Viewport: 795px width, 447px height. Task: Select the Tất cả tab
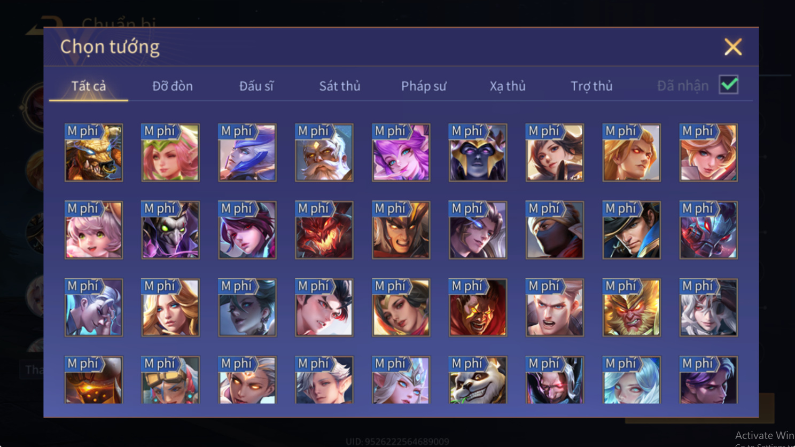[x=89, y=86]
